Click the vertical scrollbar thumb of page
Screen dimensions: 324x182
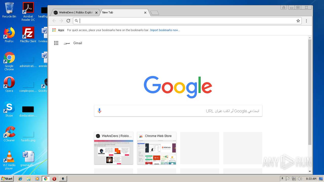[310, 92]
